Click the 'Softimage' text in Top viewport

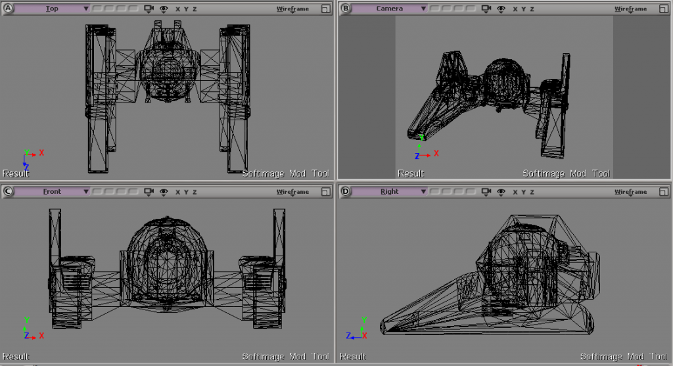[263, 173]
